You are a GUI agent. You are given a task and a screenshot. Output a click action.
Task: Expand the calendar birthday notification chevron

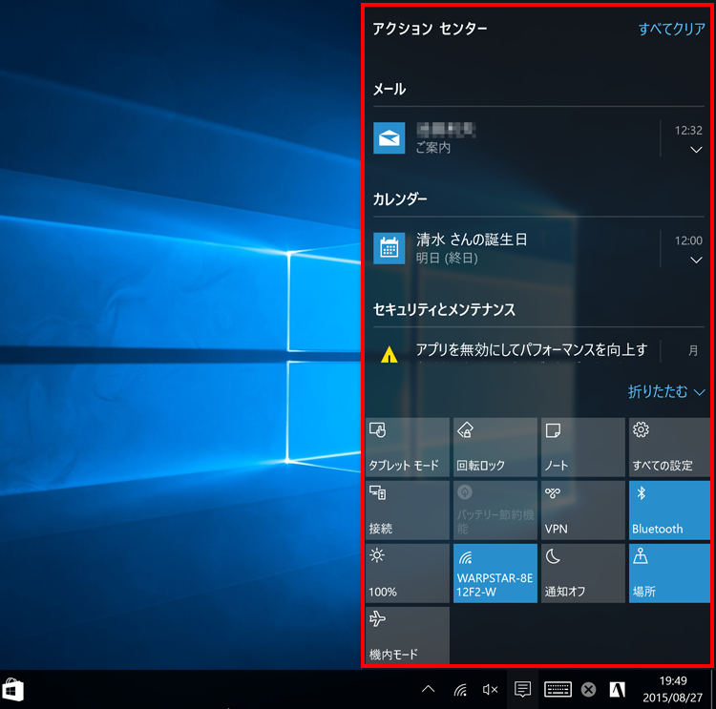click(695, 260)
